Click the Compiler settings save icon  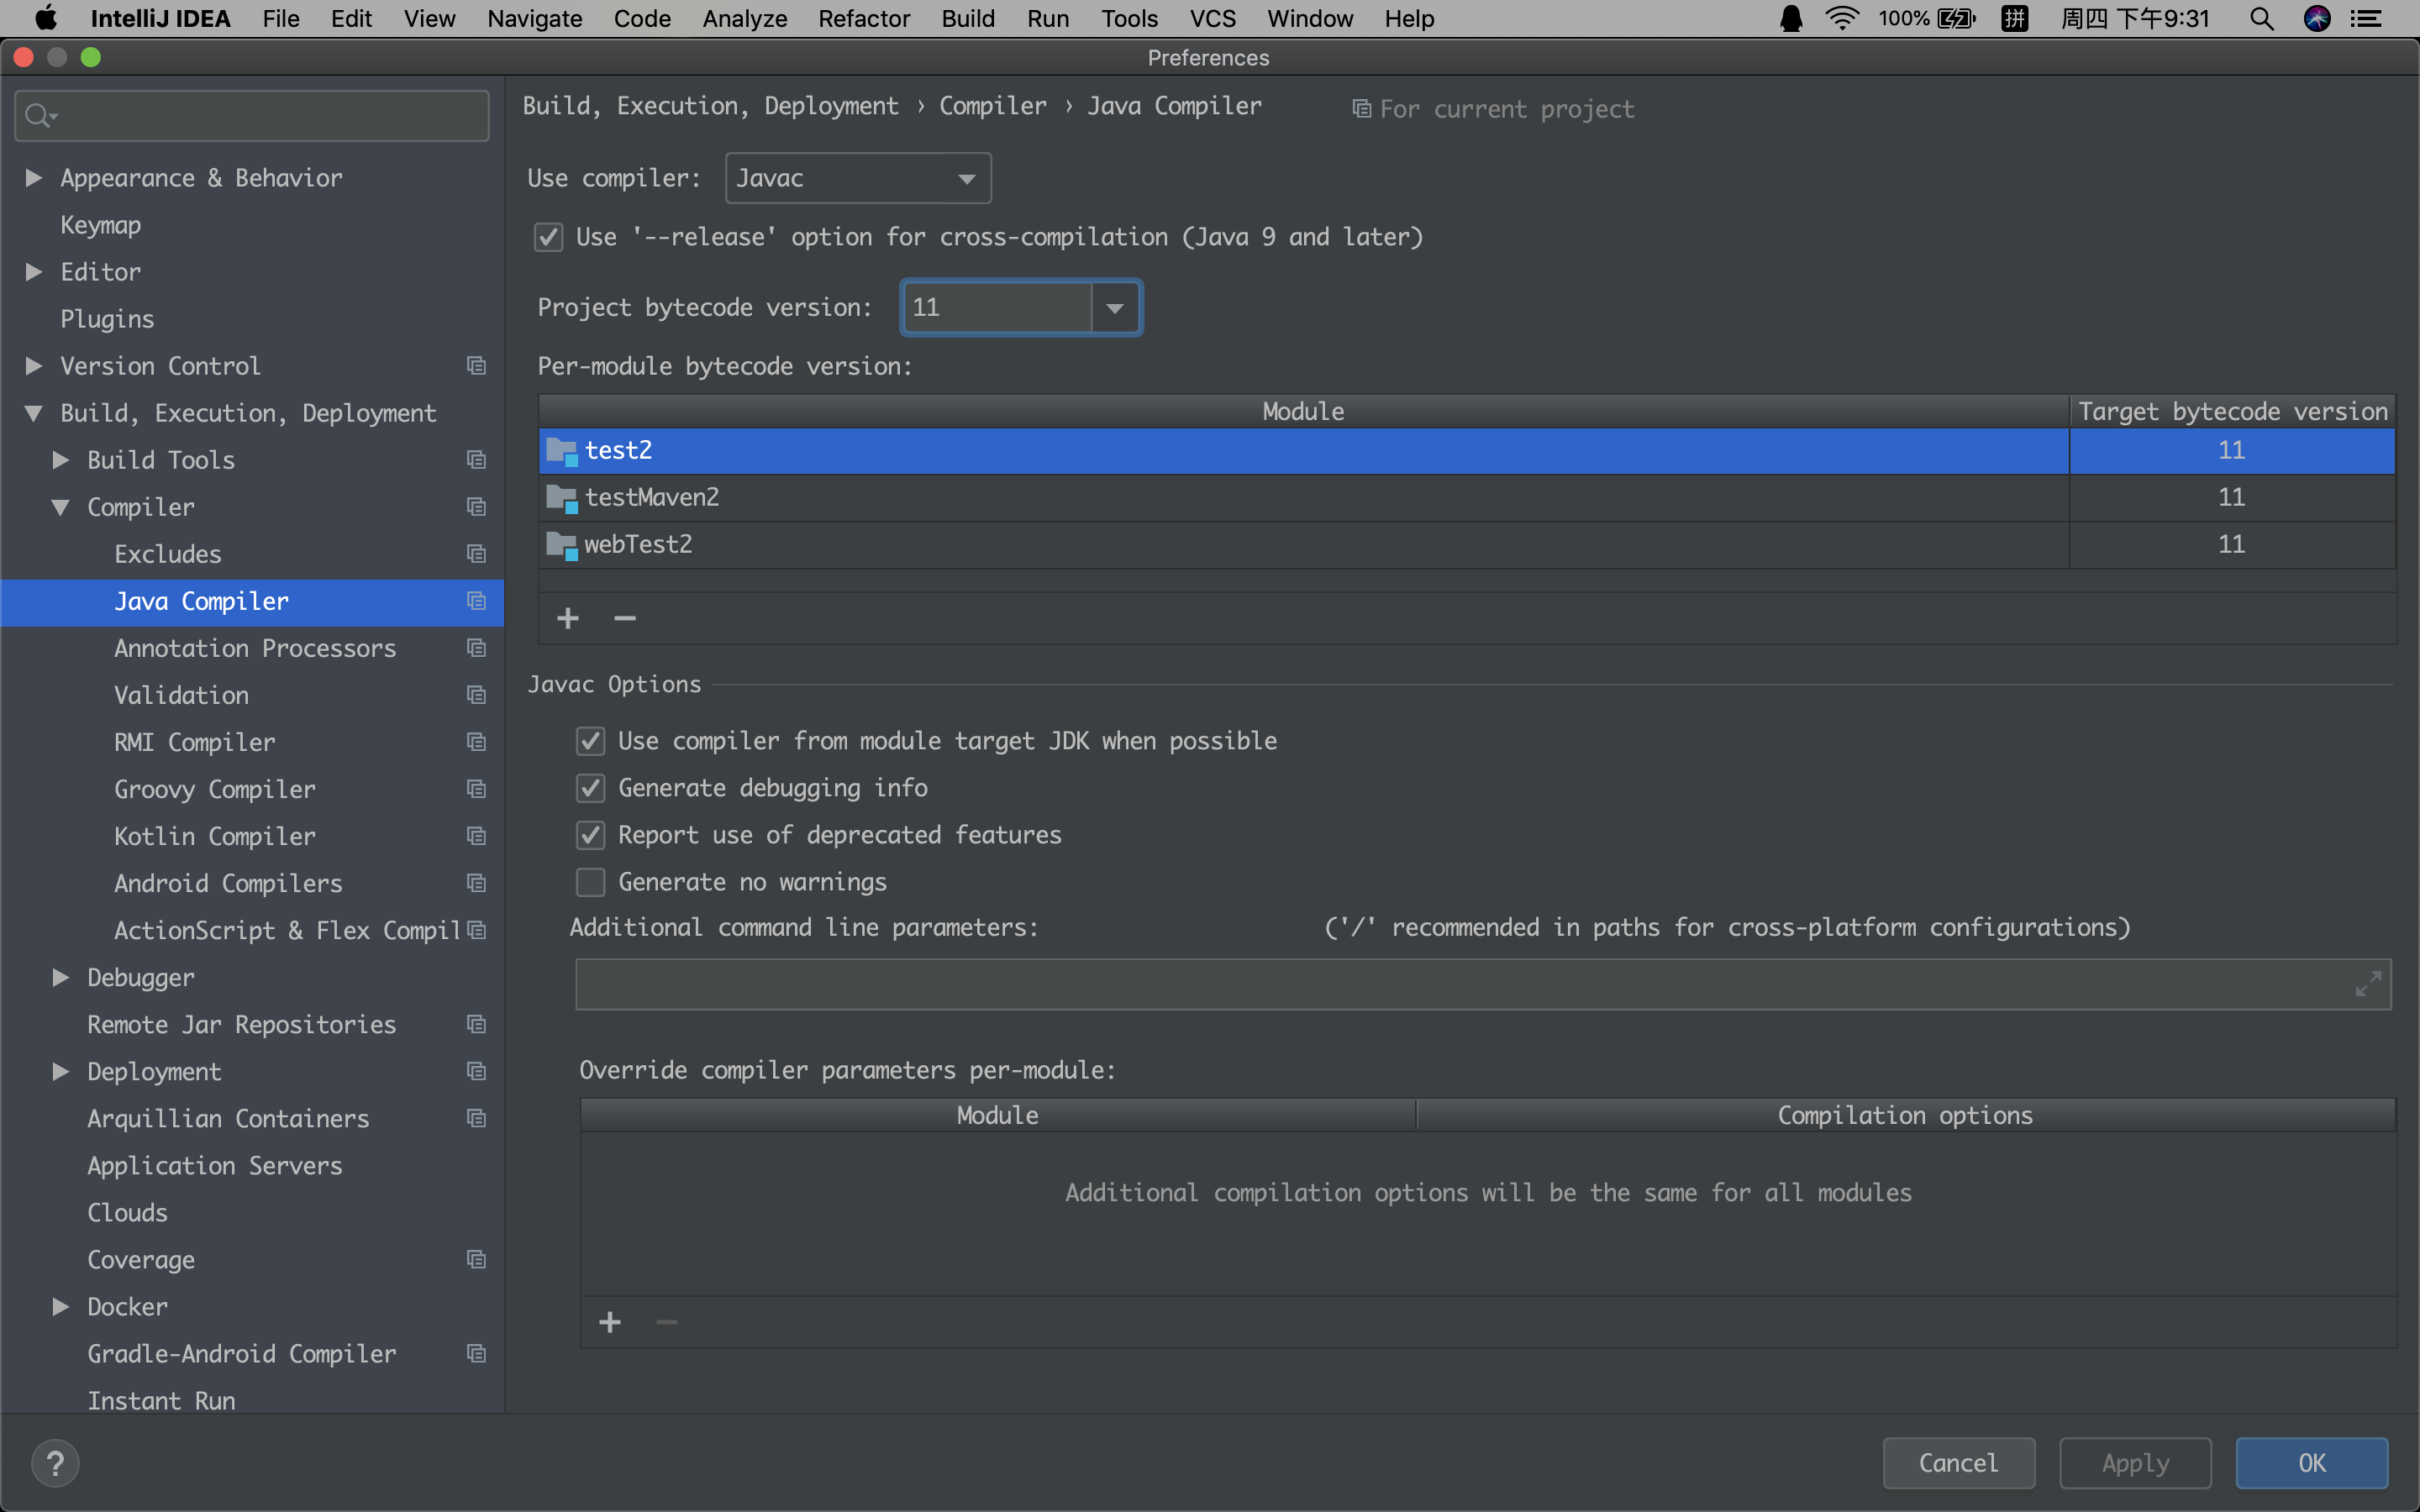point(476,505)
